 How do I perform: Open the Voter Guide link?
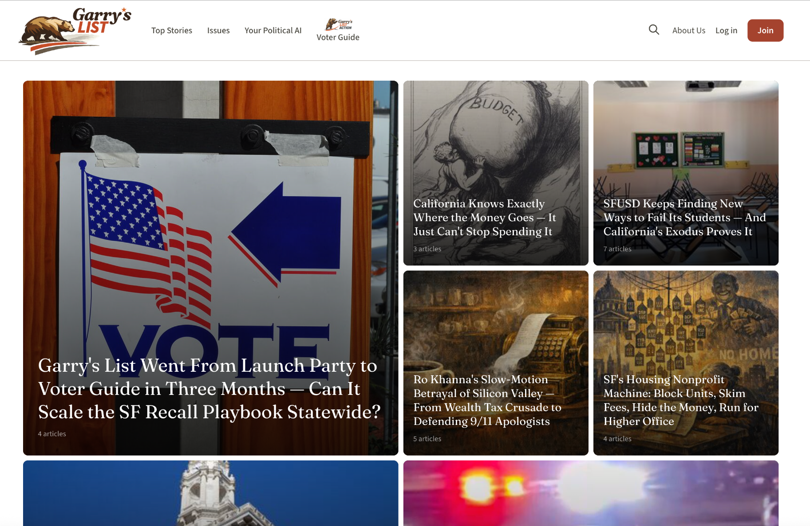click(x=338, y=37)
